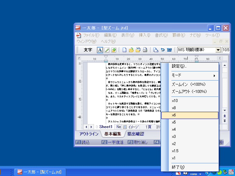Select the text input mode A icon
The height and width of the screenshot is (176, 235).
coord(100,50)
